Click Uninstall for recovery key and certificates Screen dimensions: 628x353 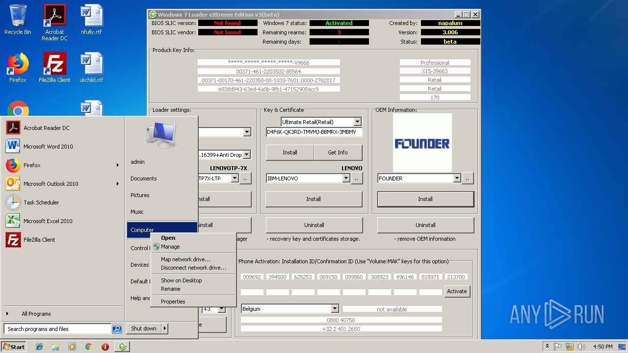[x=314, y=225]
